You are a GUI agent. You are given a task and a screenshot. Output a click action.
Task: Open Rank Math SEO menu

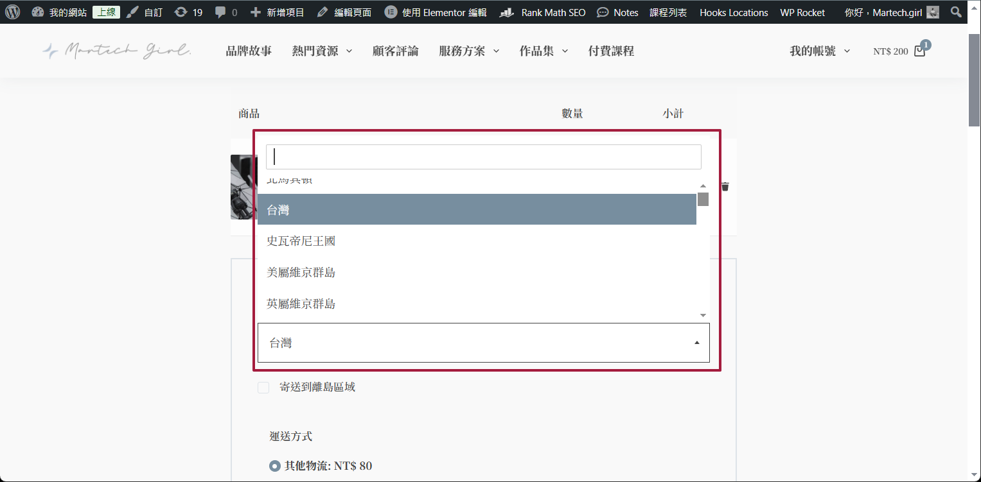(x=543, y=12)
